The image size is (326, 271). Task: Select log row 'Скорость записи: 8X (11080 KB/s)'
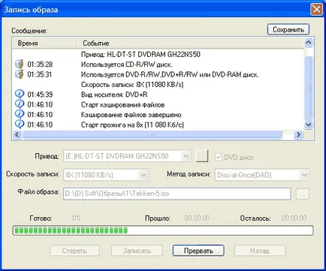158,84
